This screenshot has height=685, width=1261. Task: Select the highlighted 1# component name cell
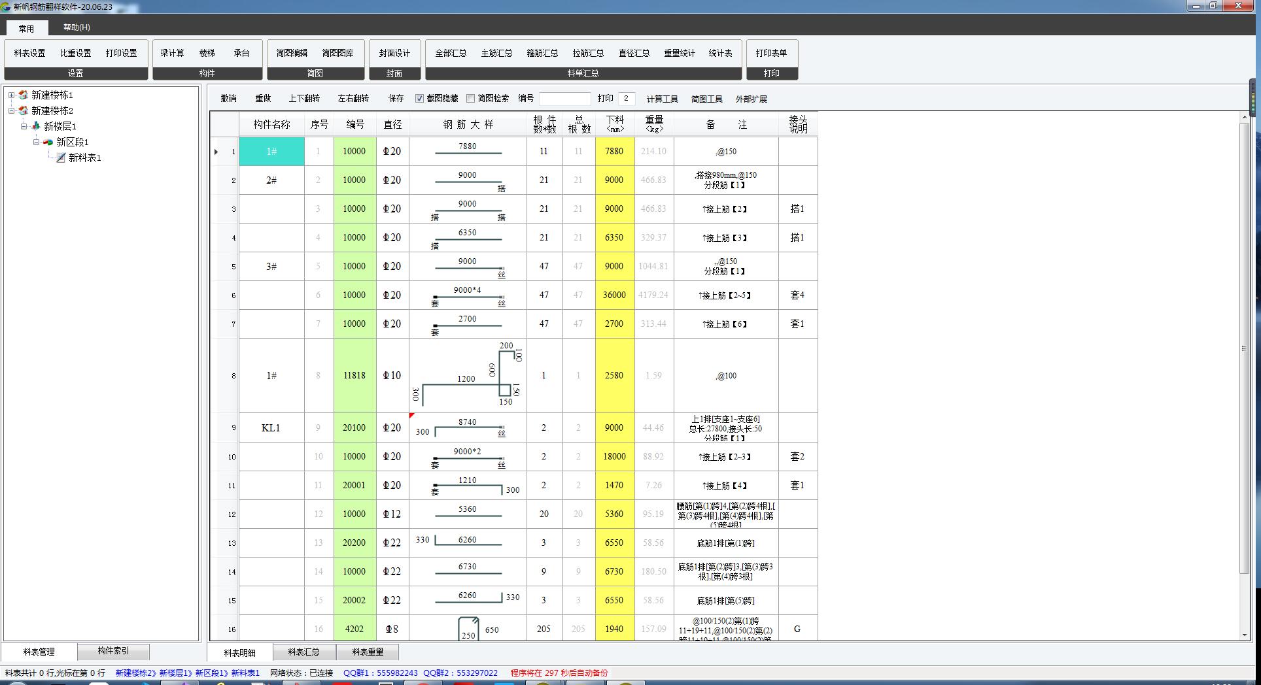click(271, 151)
